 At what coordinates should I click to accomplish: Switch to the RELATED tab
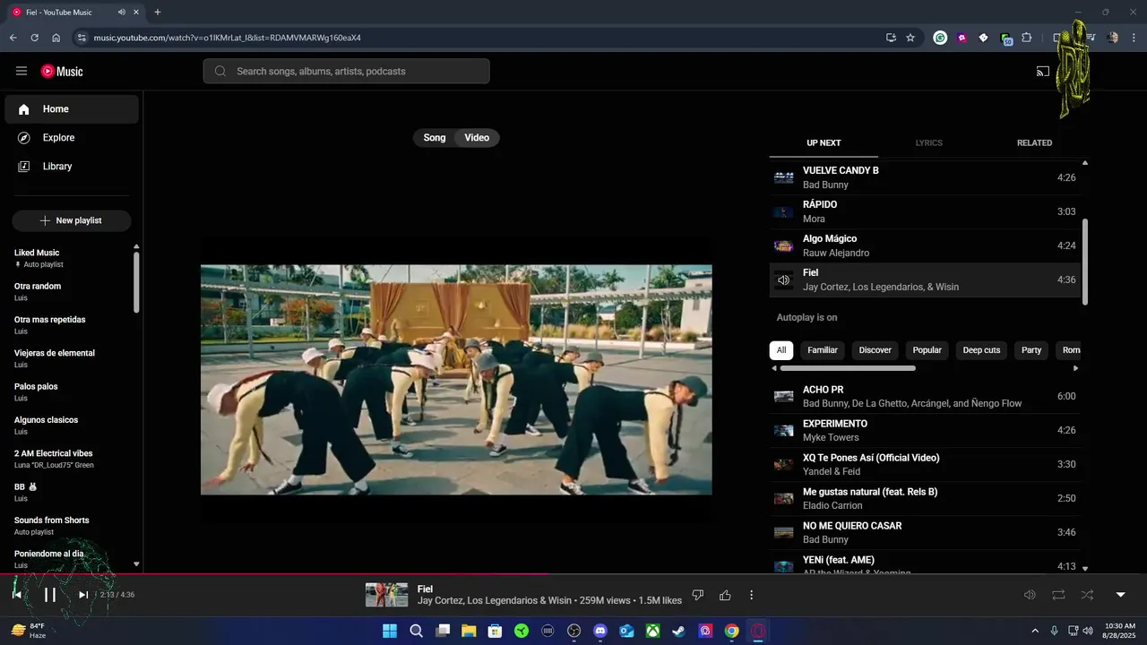1034,143
